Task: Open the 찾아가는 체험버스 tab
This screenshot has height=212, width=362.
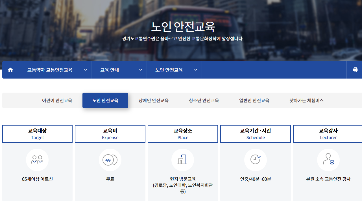Action: (307, 100)
